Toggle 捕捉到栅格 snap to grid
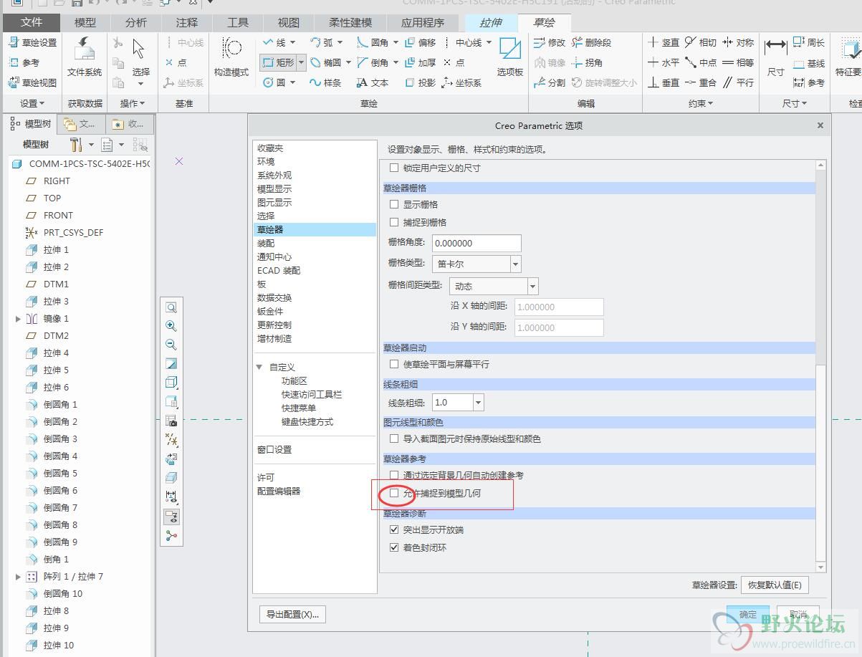Viewport: 862px width, 657px height. point(393,222)
